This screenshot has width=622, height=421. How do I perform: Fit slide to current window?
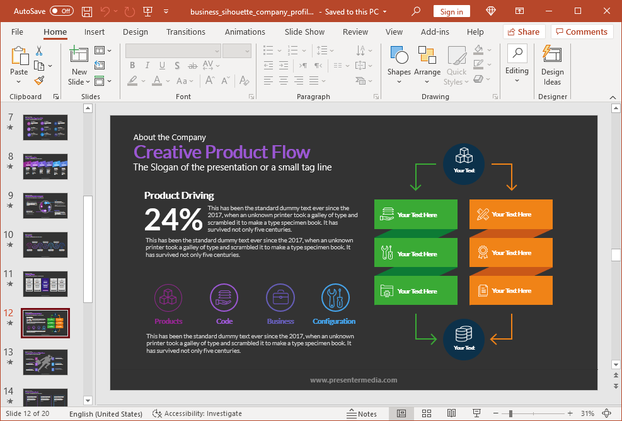(608, 413)
